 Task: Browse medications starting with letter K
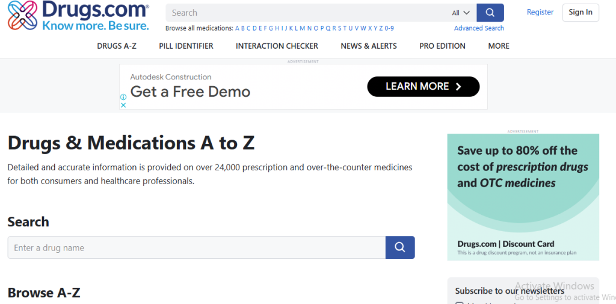point(291,28)
